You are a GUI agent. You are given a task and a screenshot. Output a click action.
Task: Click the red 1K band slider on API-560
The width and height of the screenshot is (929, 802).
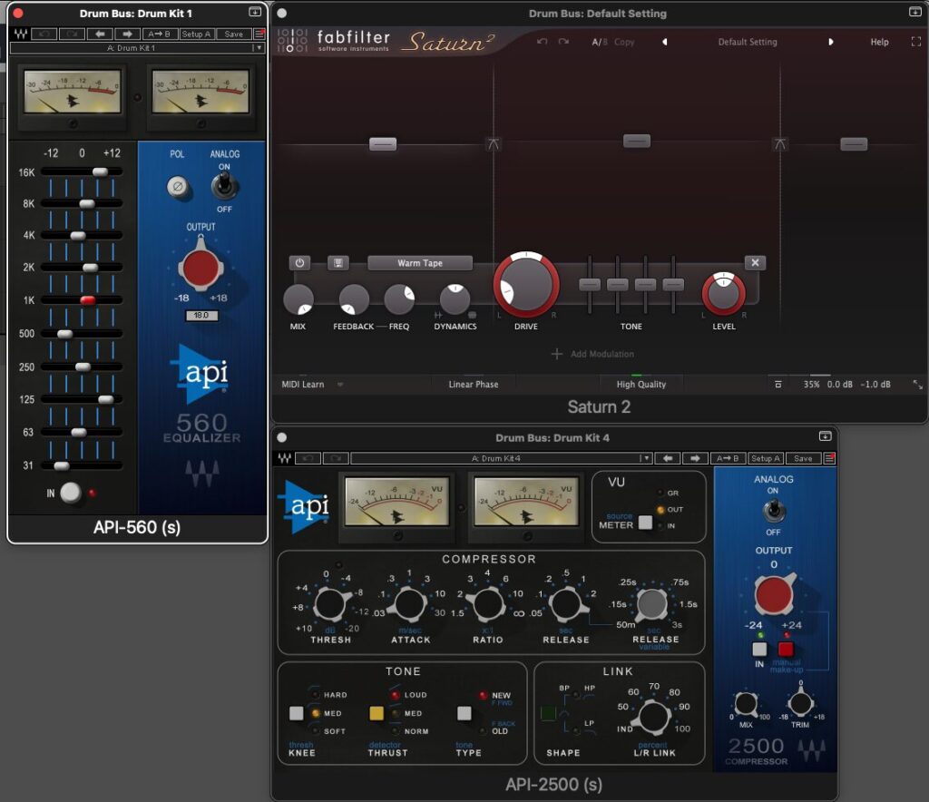pos(88,300)
